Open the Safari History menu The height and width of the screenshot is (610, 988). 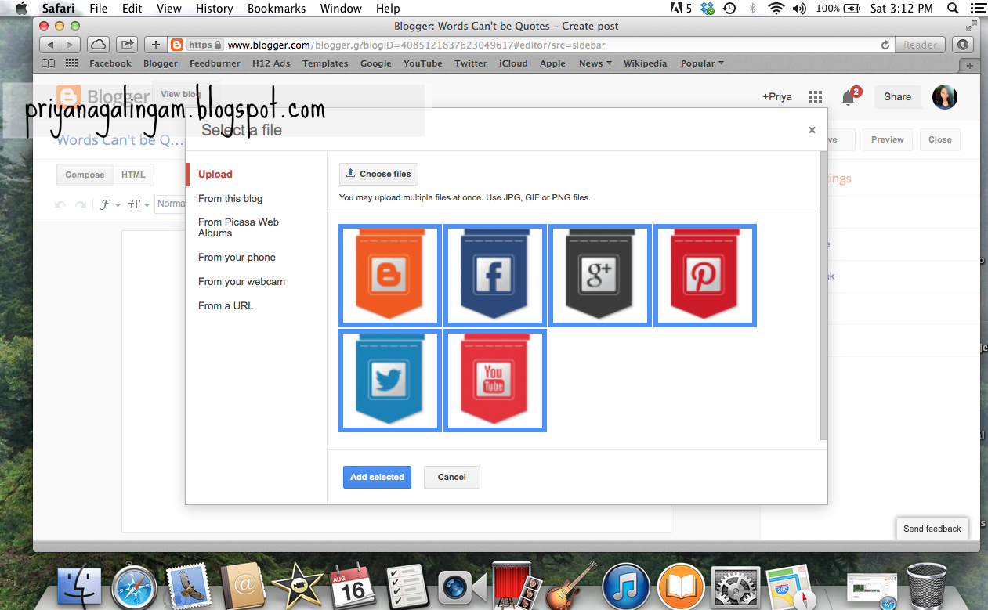coord(214,8)
